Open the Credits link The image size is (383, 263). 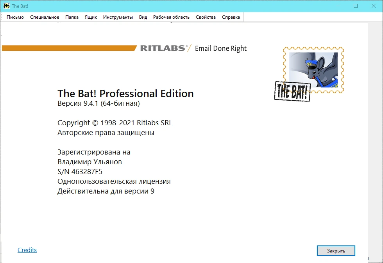[x=27, y=250]
